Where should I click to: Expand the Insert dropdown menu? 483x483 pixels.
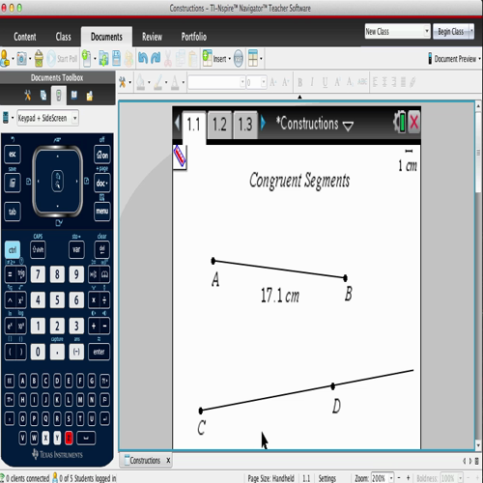tap(230, 59)
